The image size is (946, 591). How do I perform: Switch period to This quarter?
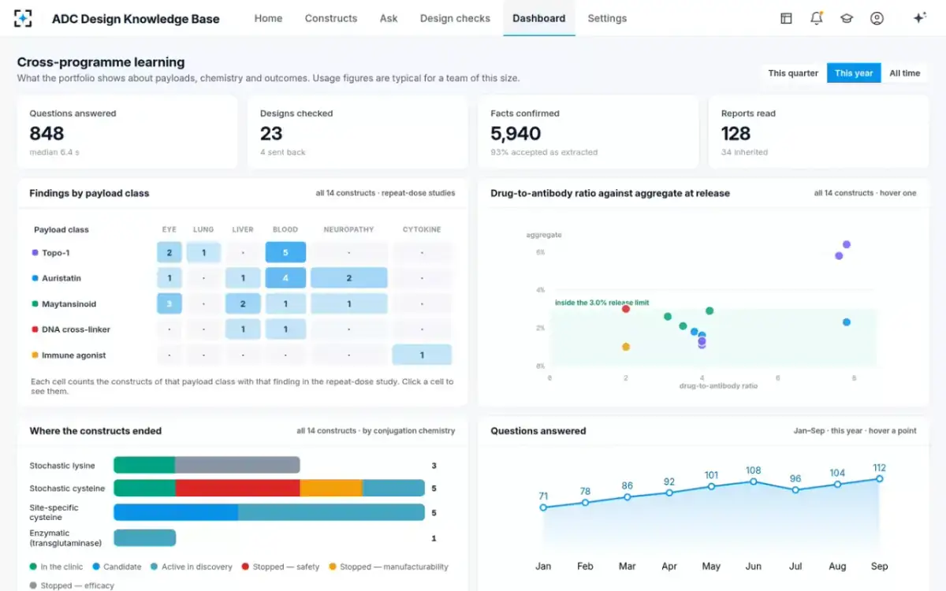[x=793, y=73]
